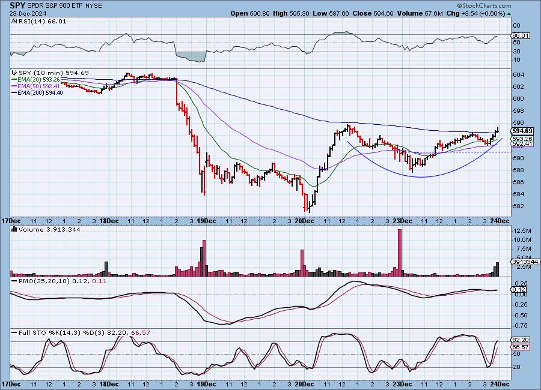Click the 588 price axis label
Image resolution: width=541 pixels, height=390 pixels.
tap(518, 170)
